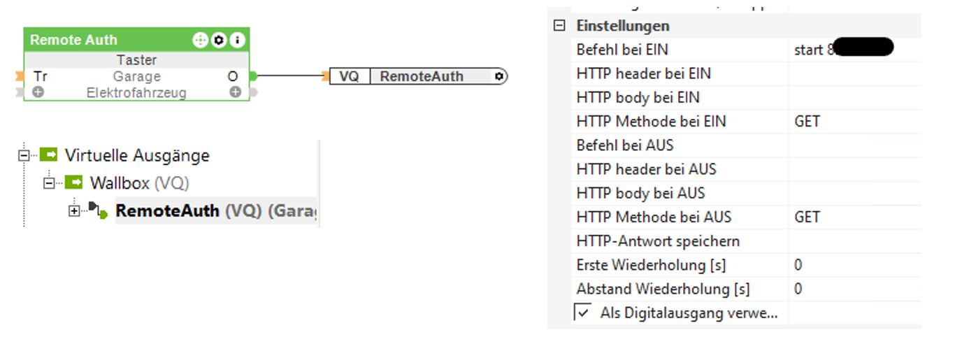Click left plus icon beside Elektrofahrzeug
Screen dimensions: 962x351
point(38,92)
